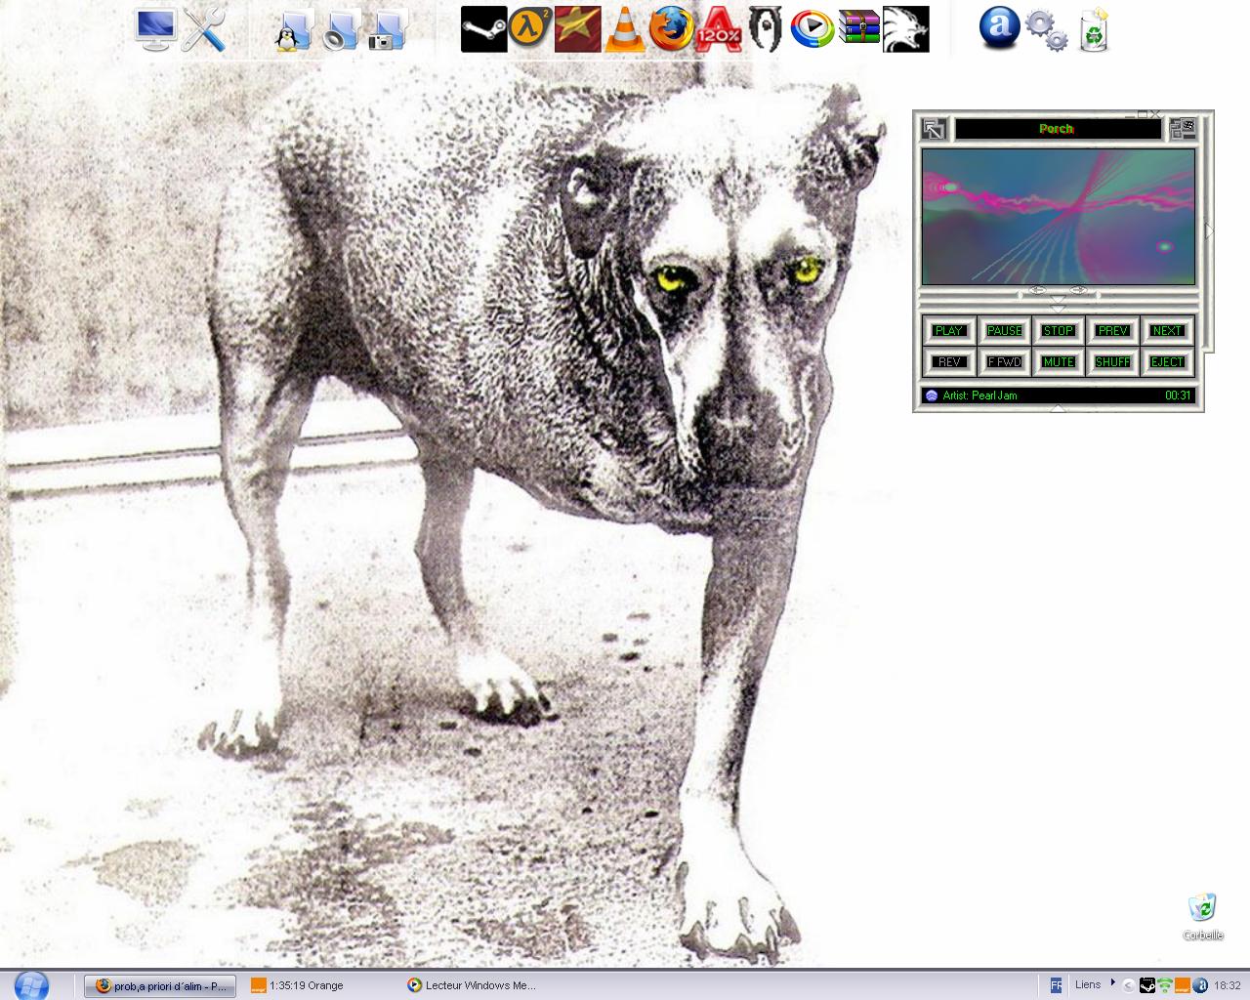Click the right oval arrow under visualization

(1078, 290)
